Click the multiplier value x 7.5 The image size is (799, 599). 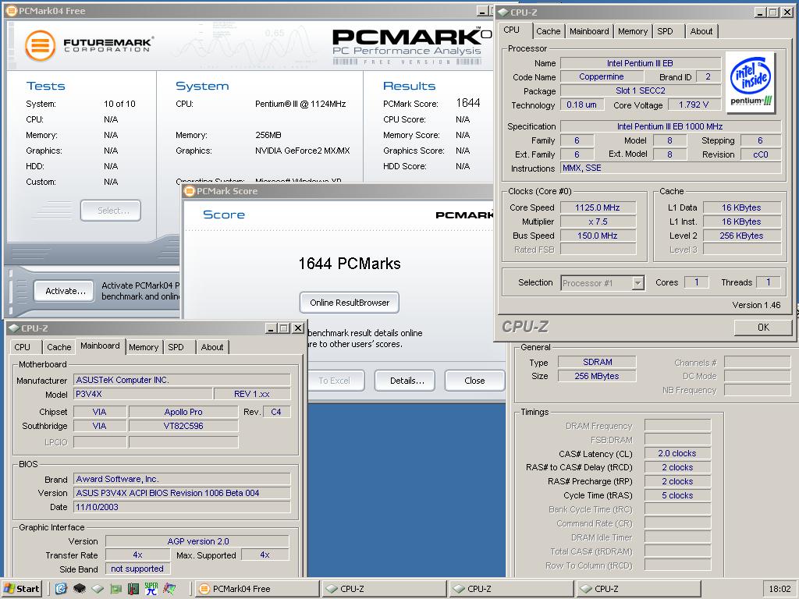pyautogui.click(x=598, y=222)
